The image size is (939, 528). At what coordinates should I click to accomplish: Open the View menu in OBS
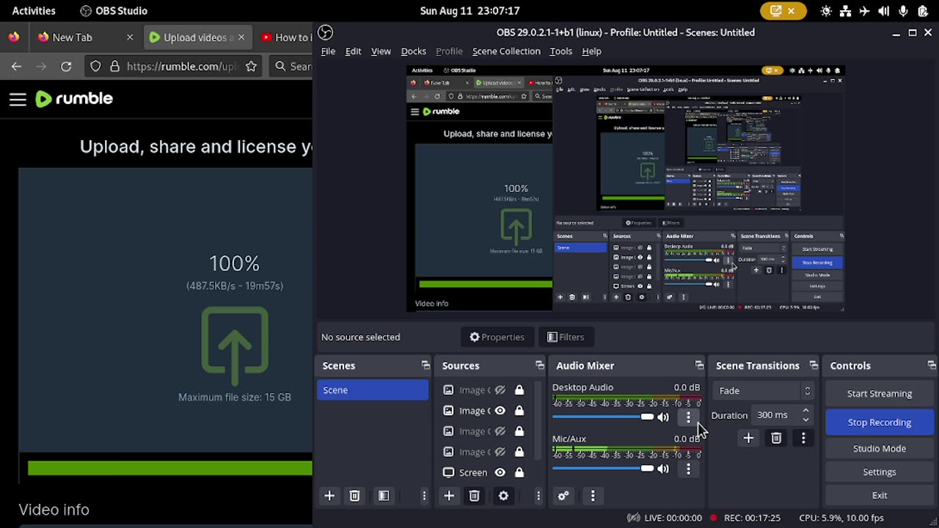pyautogui.click(x=381, y=51)
